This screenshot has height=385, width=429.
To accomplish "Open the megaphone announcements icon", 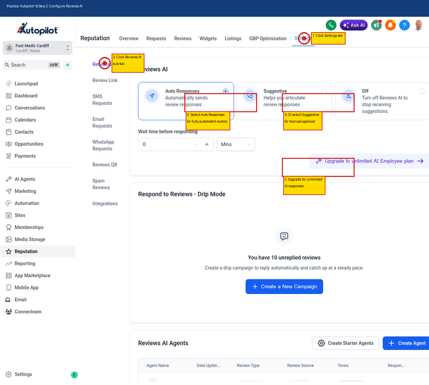I will tap(376, 25).
